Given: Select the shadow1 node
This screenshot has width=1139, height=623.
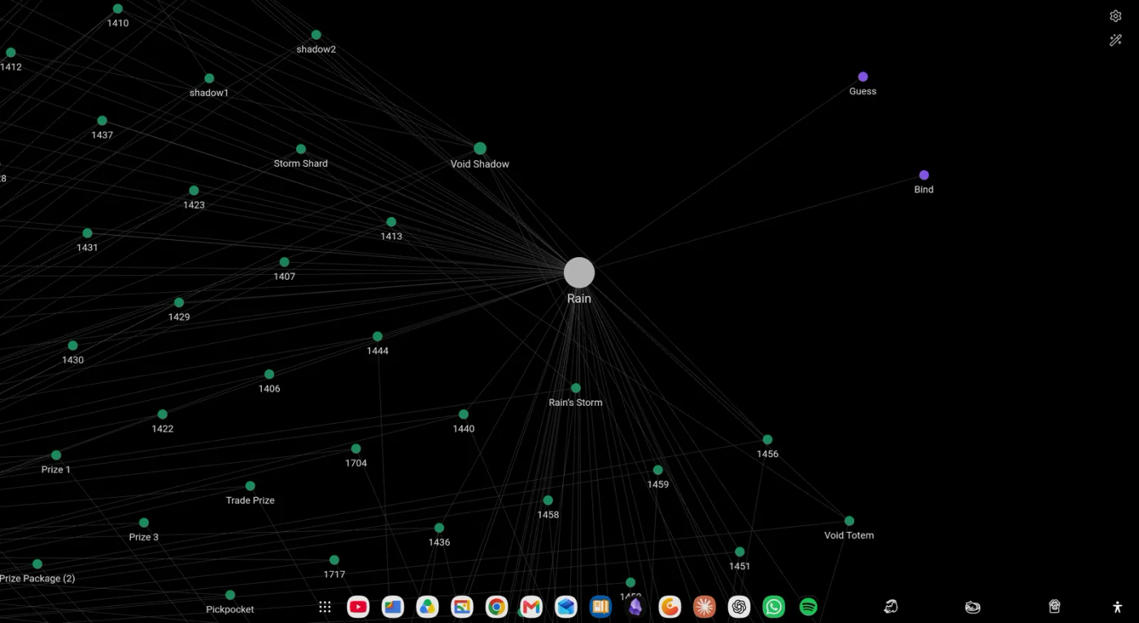Looking at the screenshot, I should coord(209,79).
